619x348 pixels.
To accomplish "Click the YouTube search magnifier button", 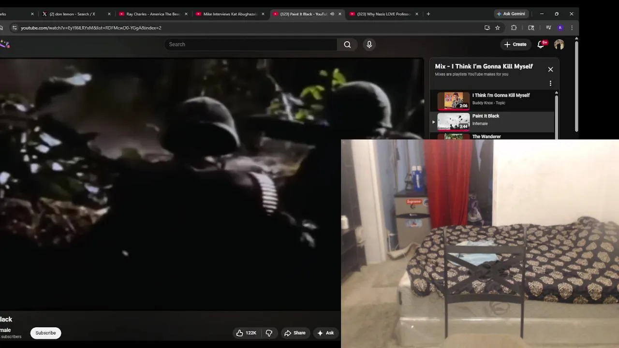I will click(x=347, y=44).
